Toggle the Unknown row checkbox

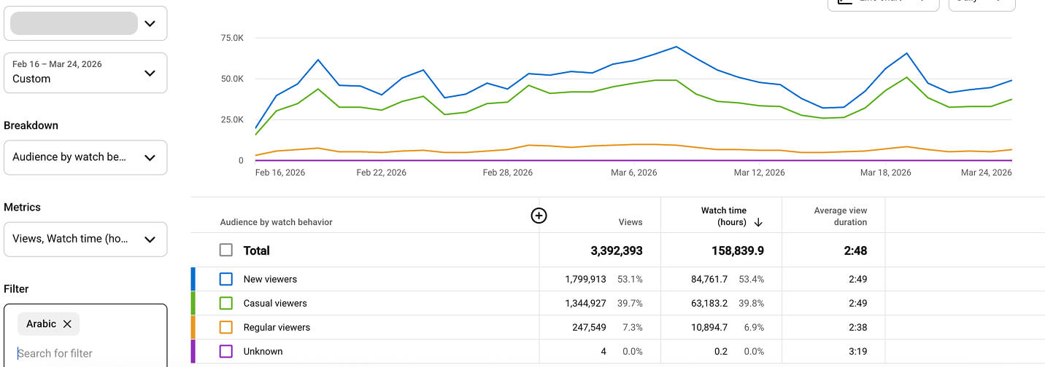(x=226, y=351)
